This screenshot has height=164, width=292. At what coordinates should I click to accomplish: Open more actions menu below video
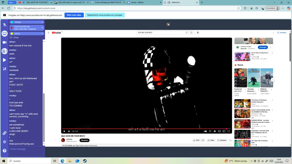pos(230,140)
